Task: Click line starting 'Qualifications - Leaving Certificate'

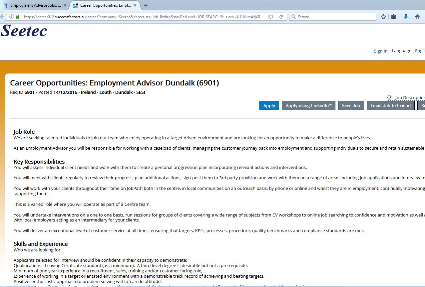Action: click(131, 265)
